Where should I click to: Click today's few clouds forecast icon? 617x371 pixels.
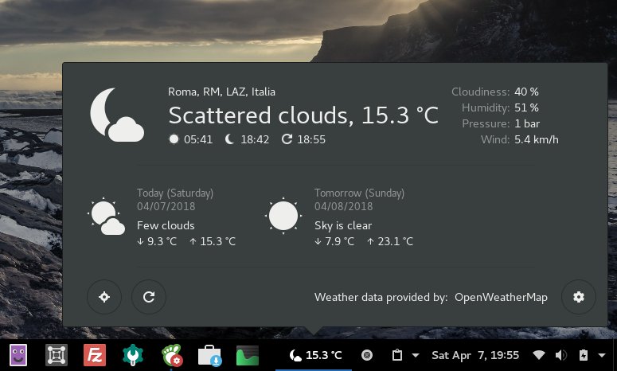click(106, 216)
